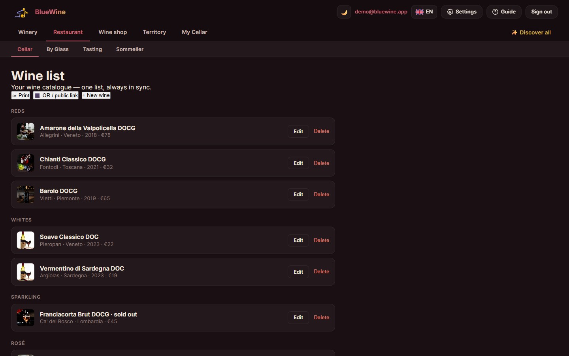Screen dimensions: 569x356
Task: Toggle dark mode with the moon icon
Action: tap(344, 12)
